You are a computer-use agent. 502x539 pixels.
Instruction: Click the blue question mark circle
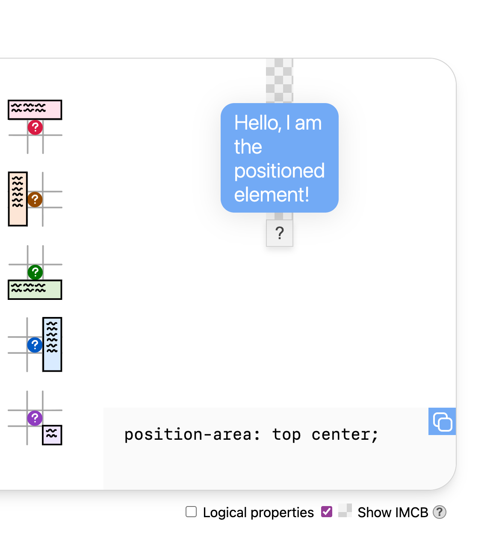[x=35, y=345]
